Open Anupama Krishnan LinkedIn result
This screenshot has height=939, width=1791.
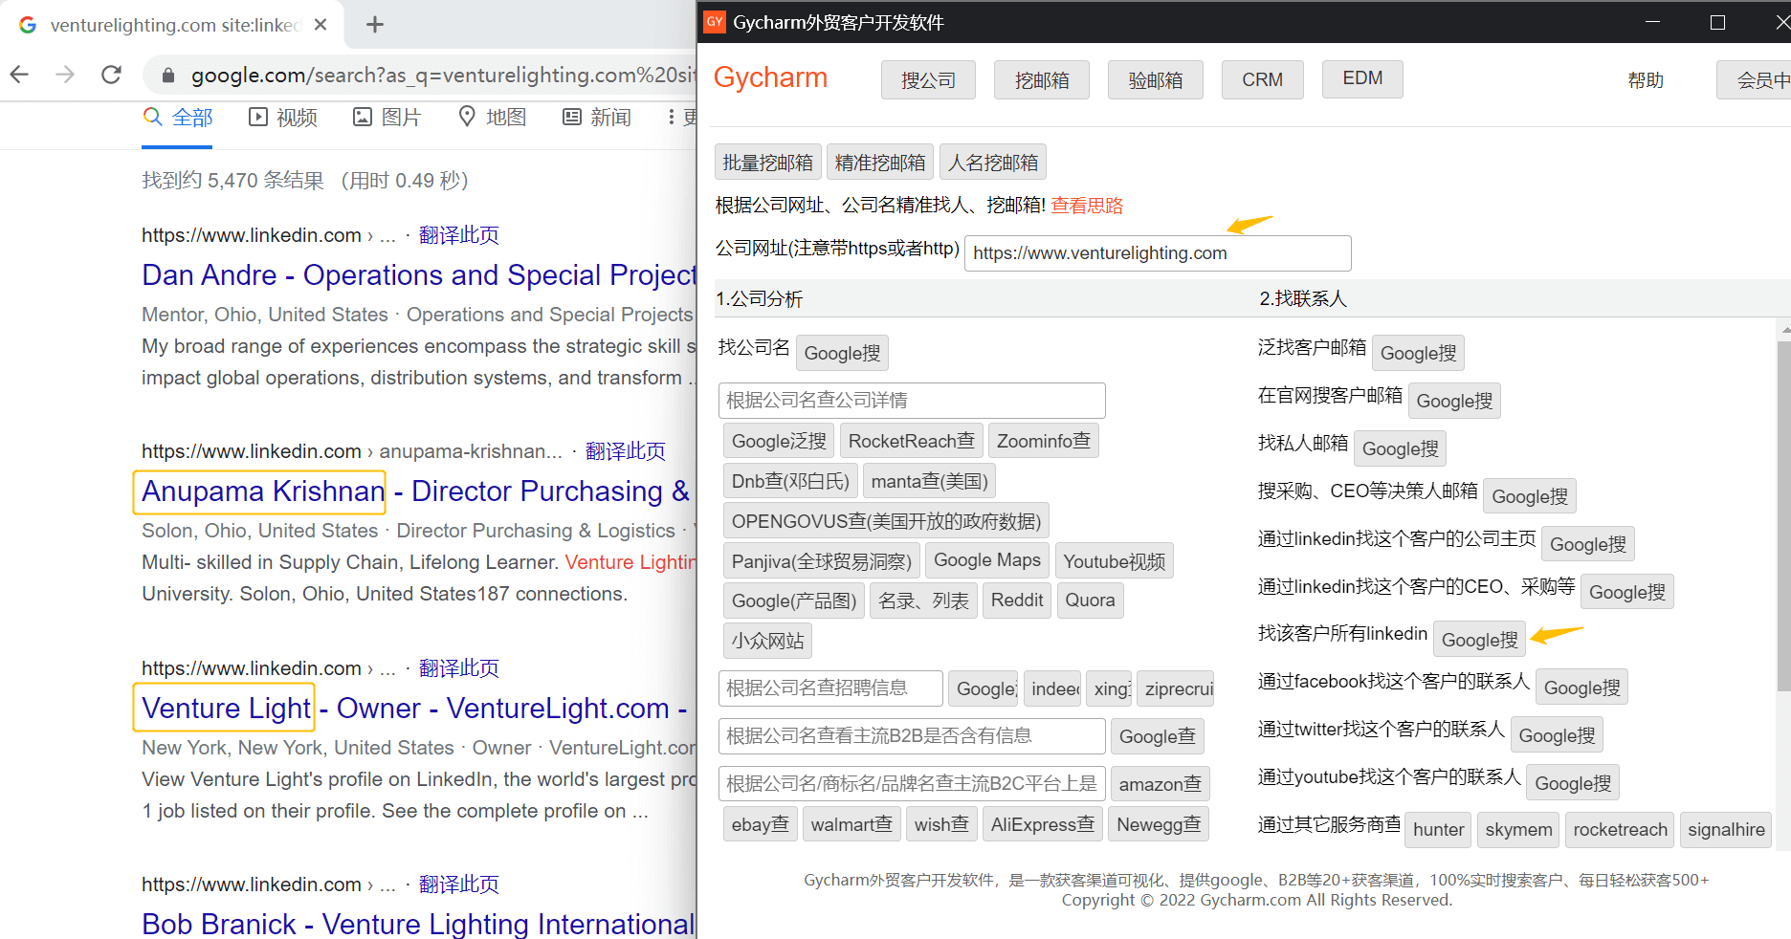tap(262, 491)
